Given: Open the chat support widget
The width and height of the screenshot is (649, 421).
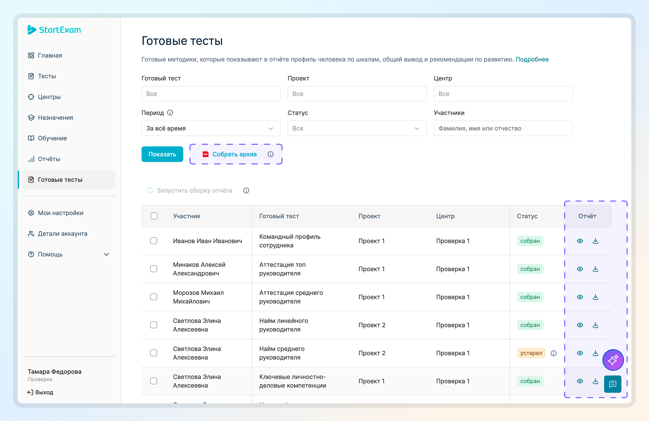Looking at the screenshot, I should tap(613, 384).
